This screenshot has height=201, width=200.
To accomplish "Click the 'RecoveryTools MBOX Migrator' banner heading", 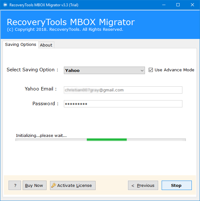I will pos(71,22).
